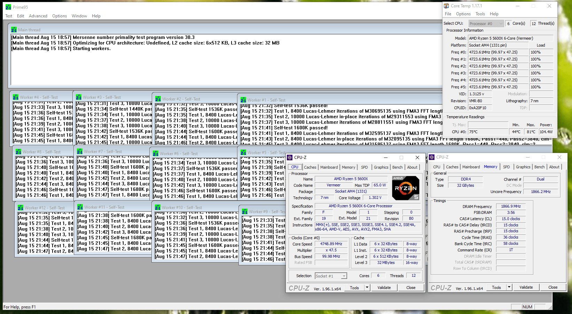Screen dimensions: 572x314
Task: Click Close button in CPU-Z Memory window
Action: 553,287
